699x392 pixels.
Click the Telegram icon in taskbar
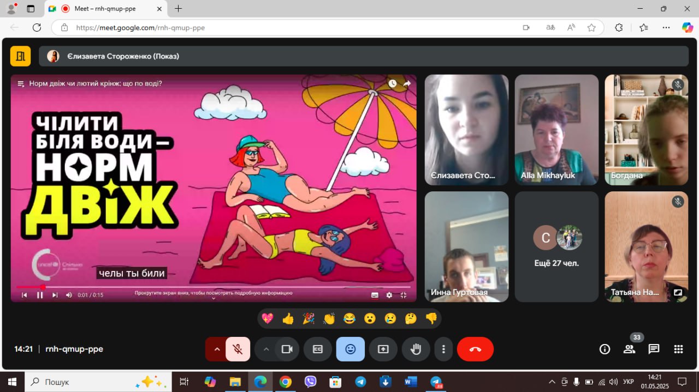coord(360,382)
